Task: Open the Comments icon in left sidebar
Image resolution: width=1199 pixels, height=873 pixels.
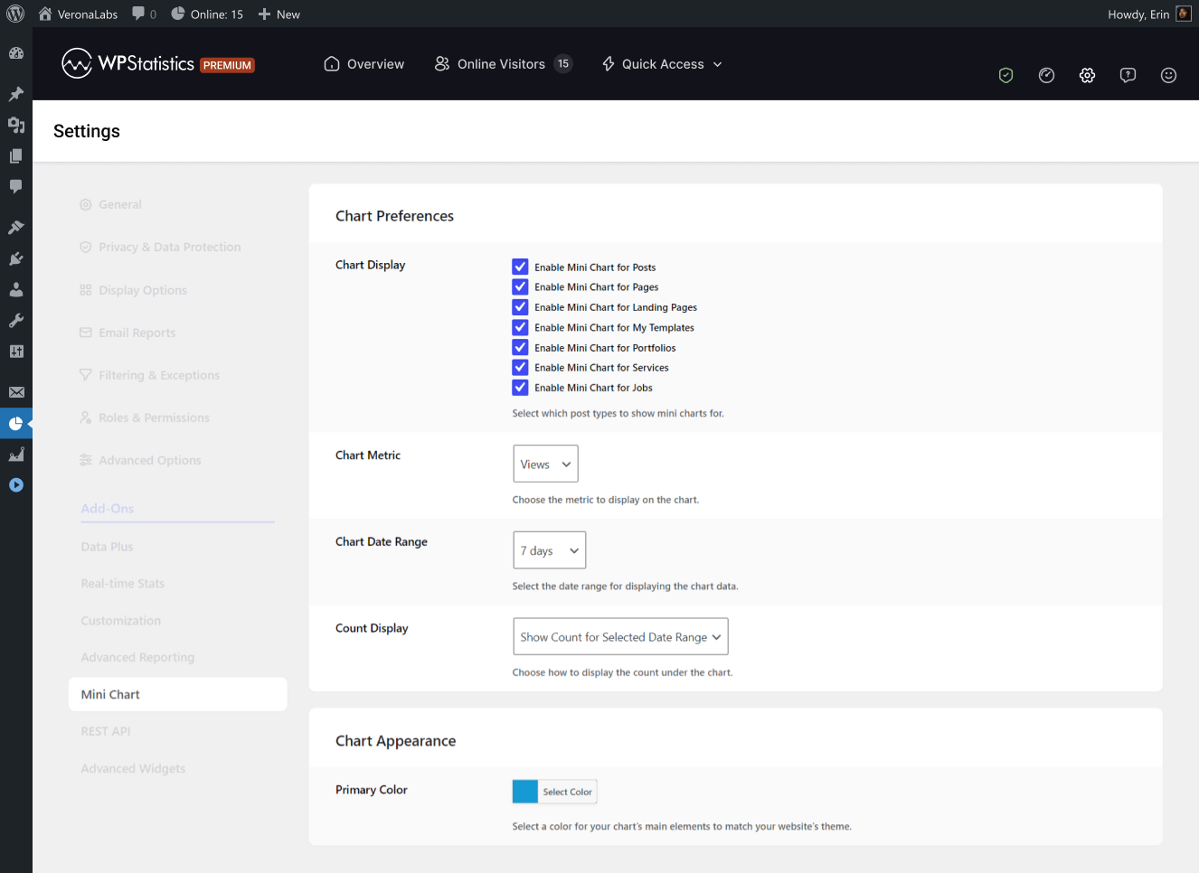Action: [x=16, y=186]
